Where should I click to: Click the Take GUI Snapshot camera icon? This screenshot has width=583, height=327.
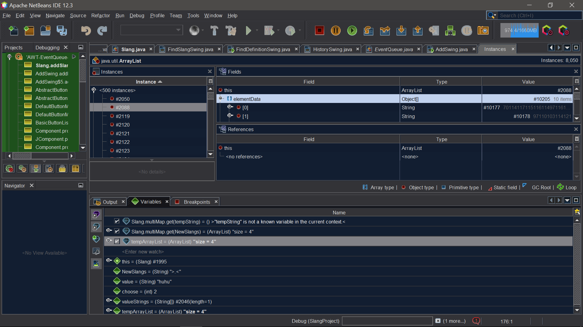(483, 31)
